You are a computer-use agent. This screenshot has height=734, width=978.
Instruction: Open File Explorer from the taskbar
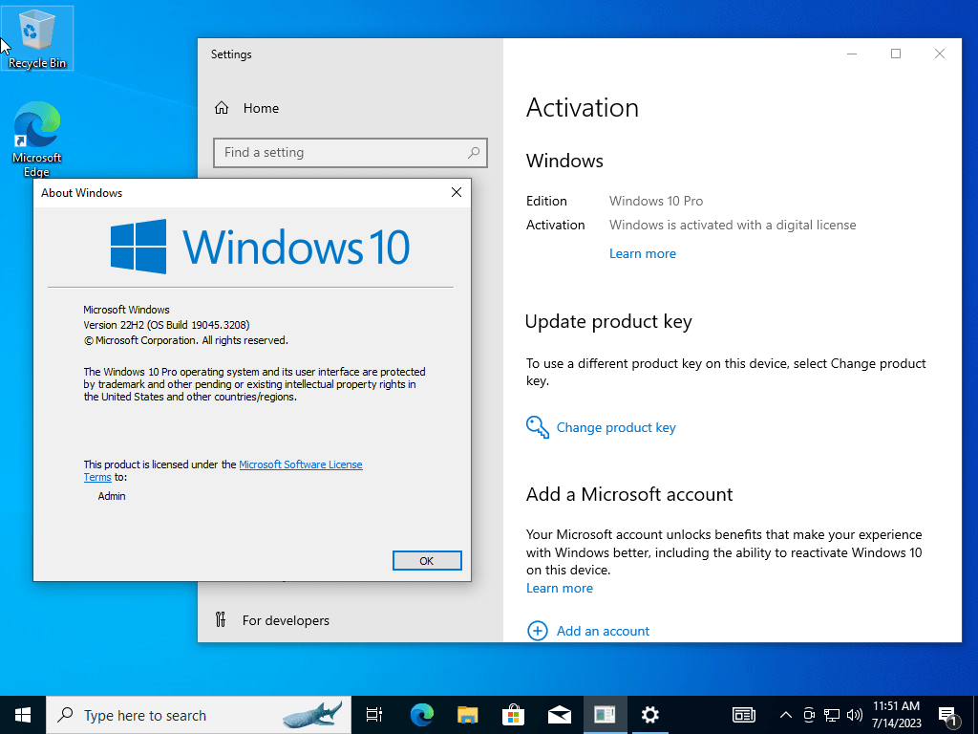point(467,715)
